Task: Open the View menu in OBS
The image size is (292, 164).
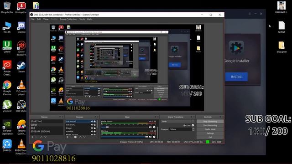Action: pyautogui.click(x=46, y=19)
